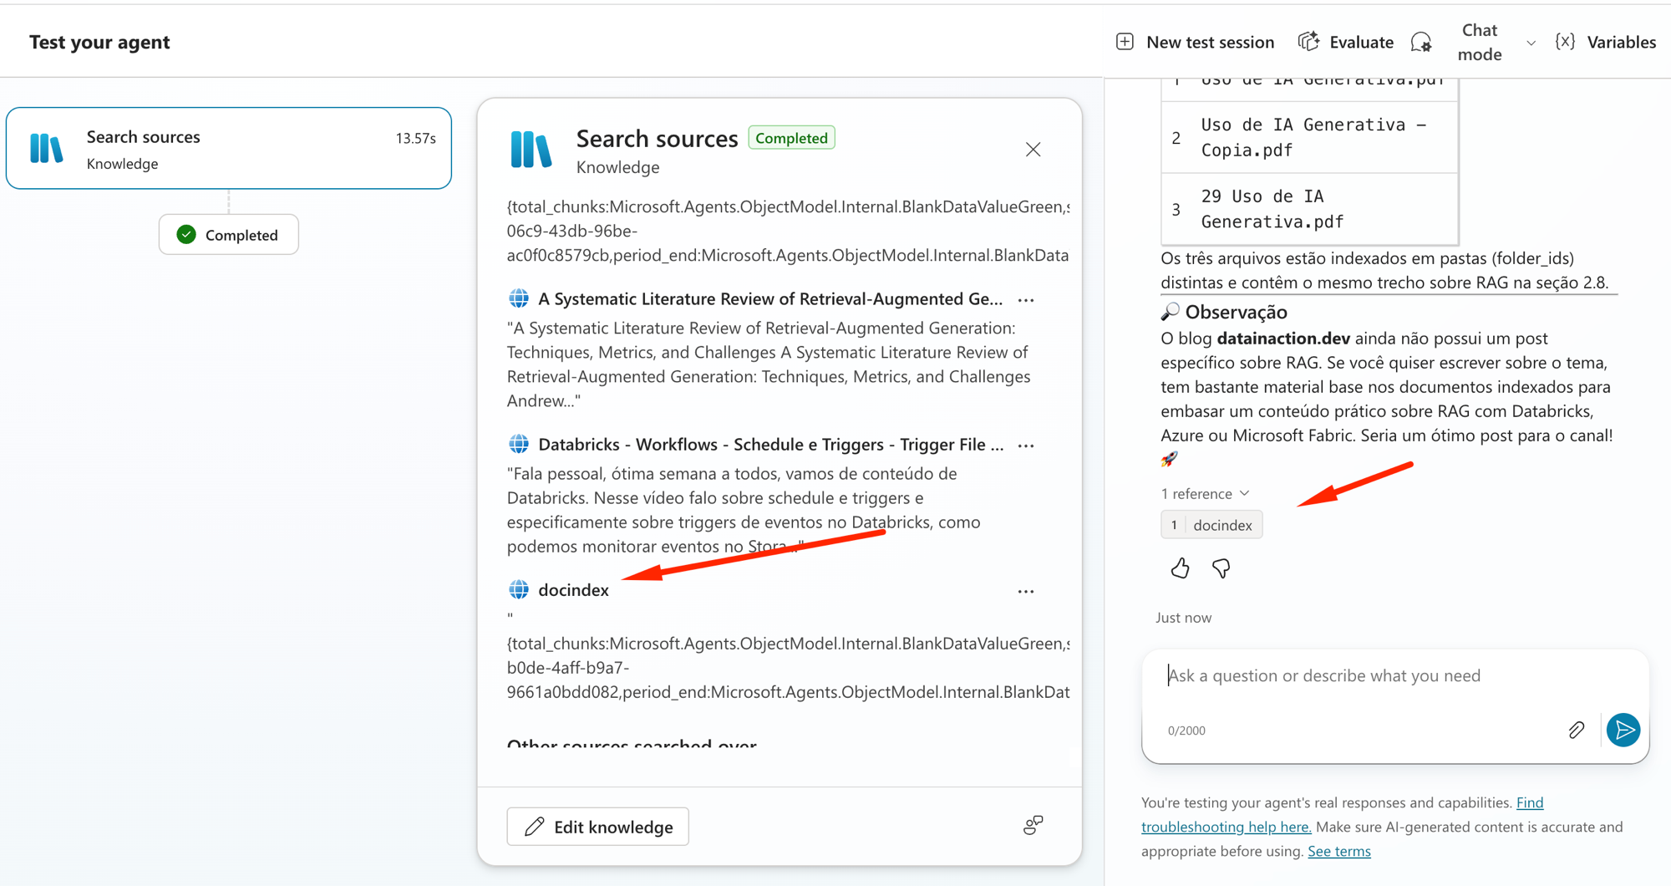Select the Search sources Knowledge step card
The image size is (1671, 886).
click(229, 148)
